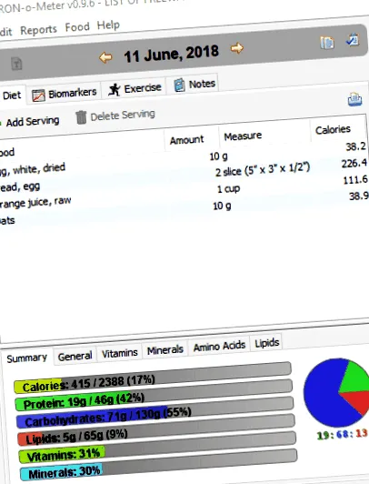
Task: Select the Amino Acids tab
Action: (219, 347)
